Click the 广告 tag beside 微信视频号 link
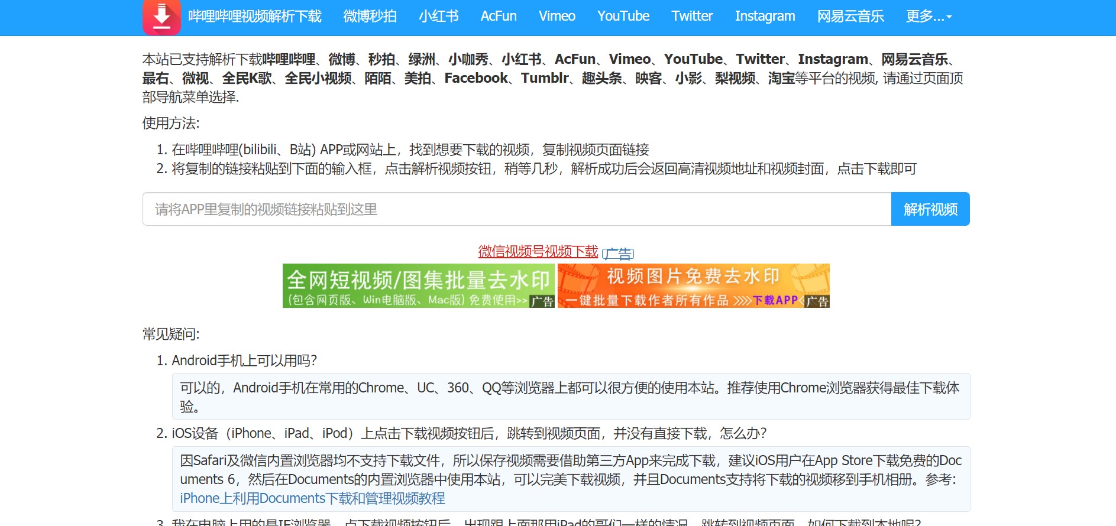Image resolution: width=1116 pixels, height=526 pixels. 618,254
